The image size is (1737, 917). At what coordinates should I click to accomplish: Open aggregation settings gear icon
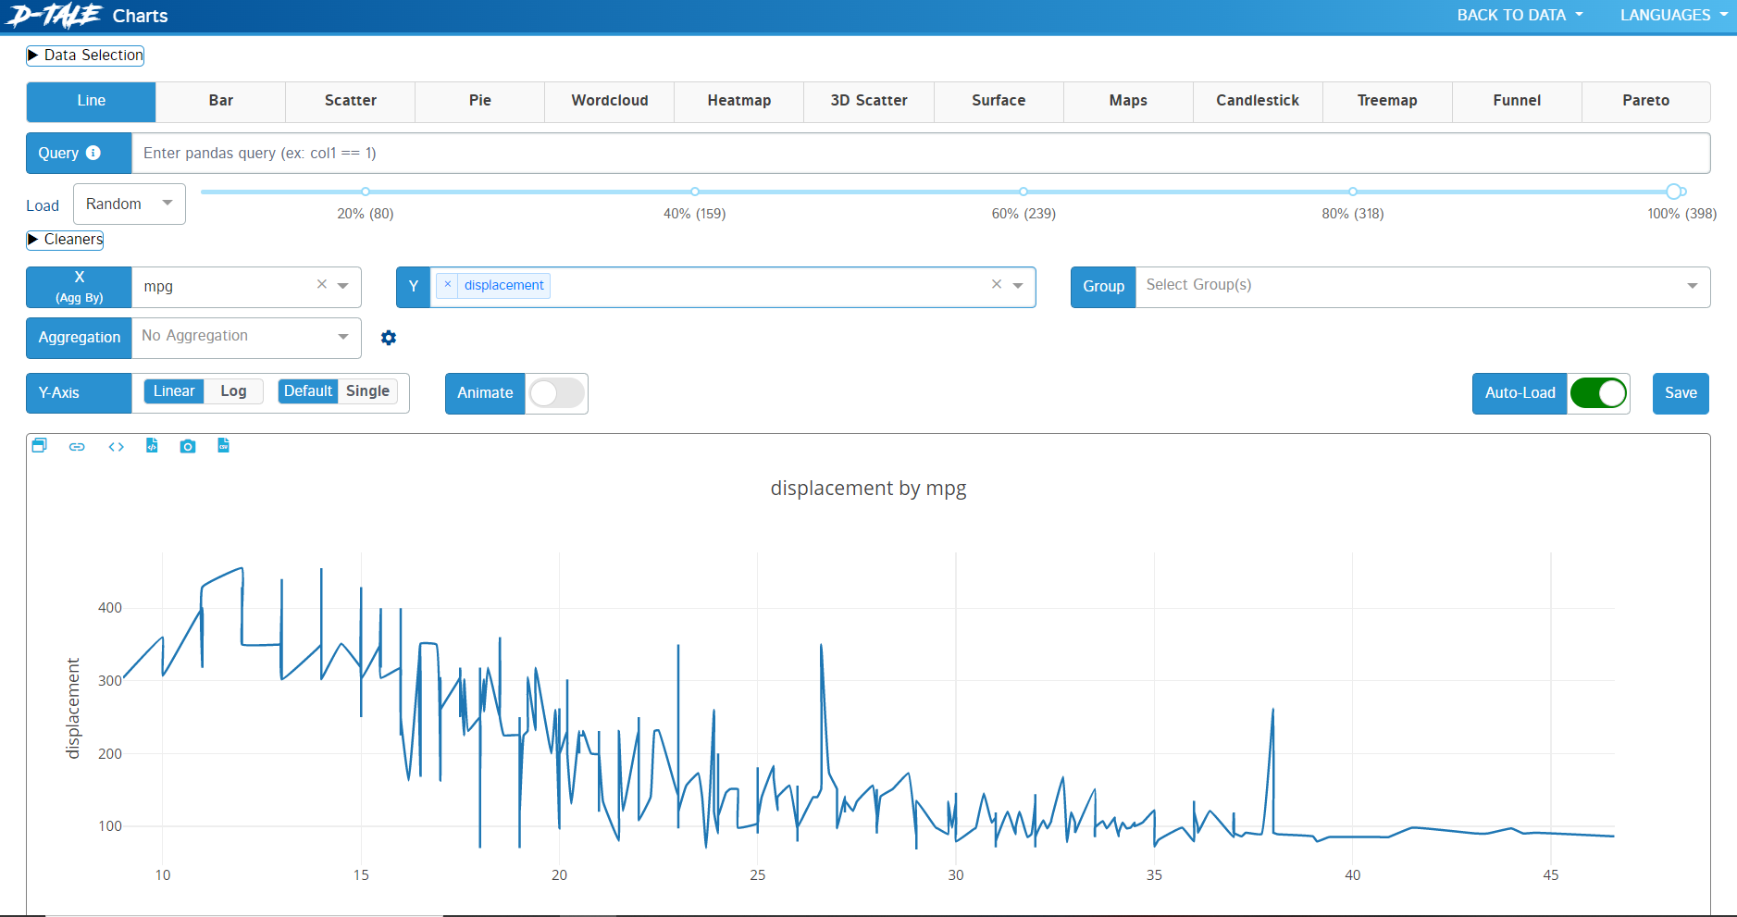click(389, 338)
